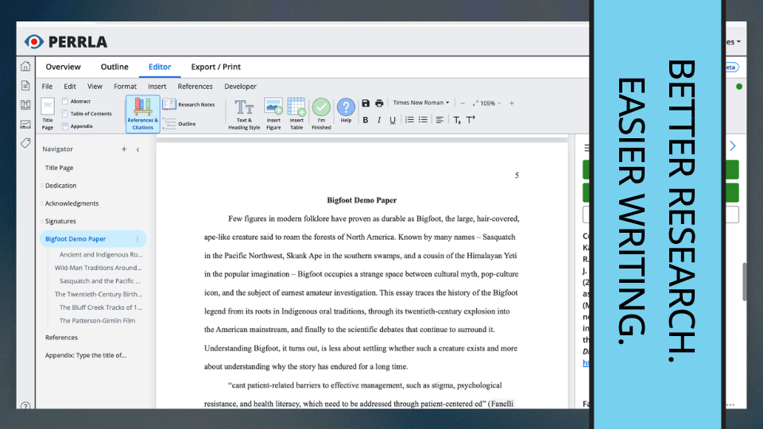Print the document with printer icon
The image size is (763, 429).
click(379, 103)
